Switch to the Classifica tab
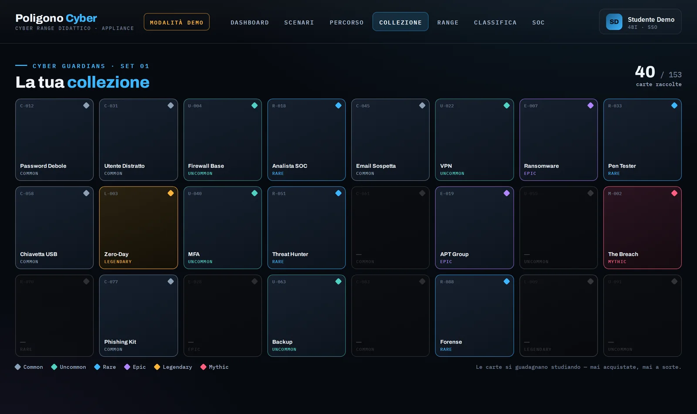Viewport: 697px width, 414px height. tap(495, 22)
